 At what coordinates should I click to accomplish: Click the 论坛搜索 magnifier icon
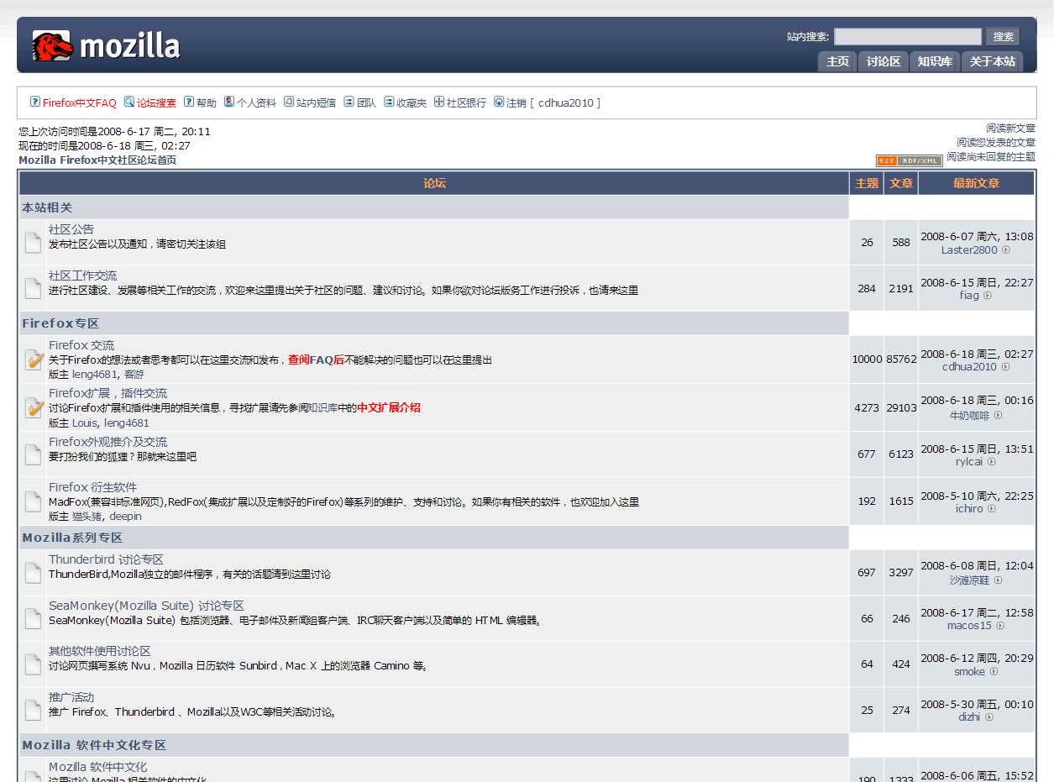coord(129,102)
